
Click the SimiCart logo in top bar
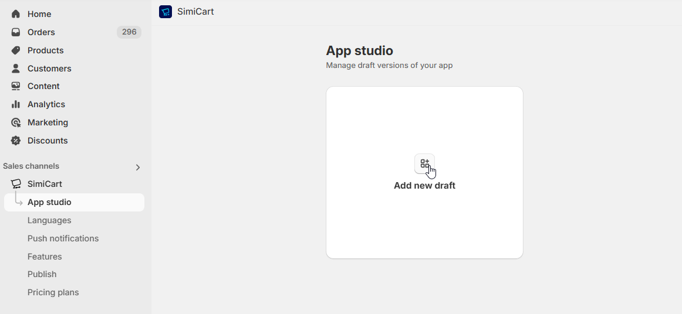[166, 12]
